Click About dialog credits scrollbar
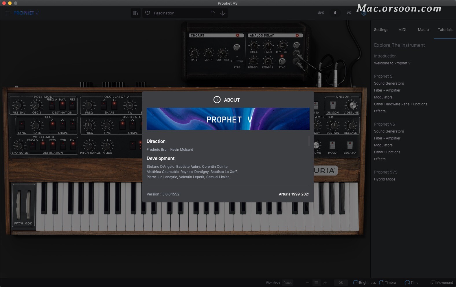Image resolution: width=456 pixels, height=287 pixels. tap(309, 141)
